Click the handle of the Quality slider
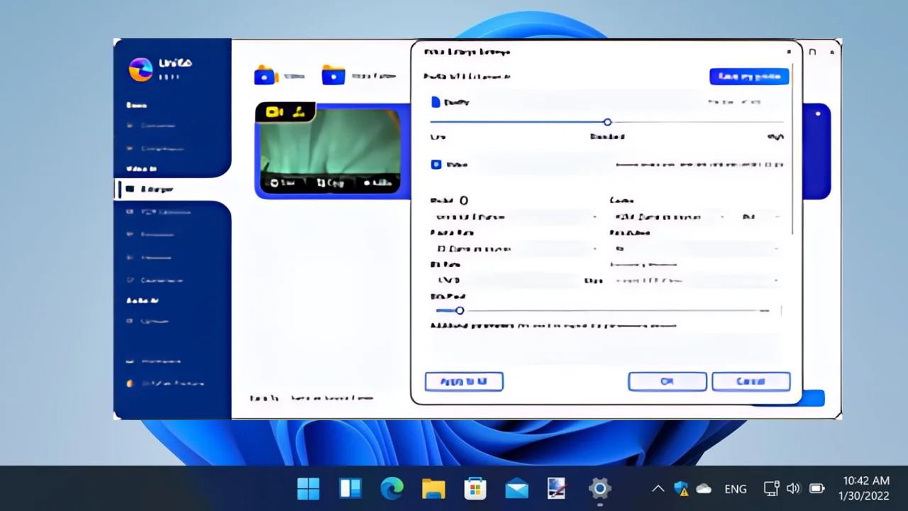Viewport: 908px width, 511px height. (x=607, y=122)
